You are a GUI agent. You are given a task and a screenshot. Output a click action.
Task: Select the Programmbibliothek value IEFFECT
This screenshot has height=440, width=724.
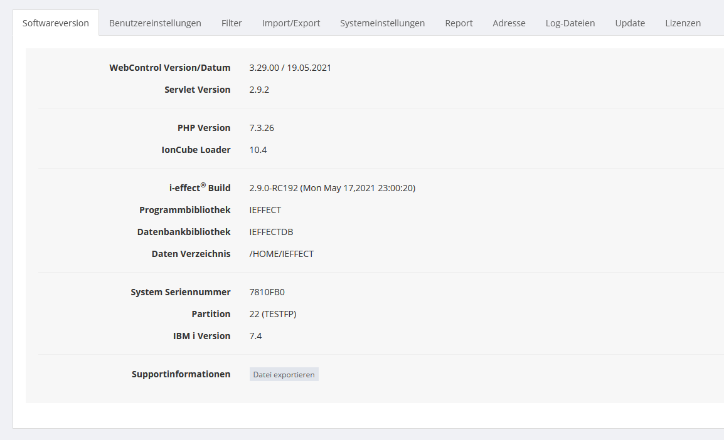(265, 211)
